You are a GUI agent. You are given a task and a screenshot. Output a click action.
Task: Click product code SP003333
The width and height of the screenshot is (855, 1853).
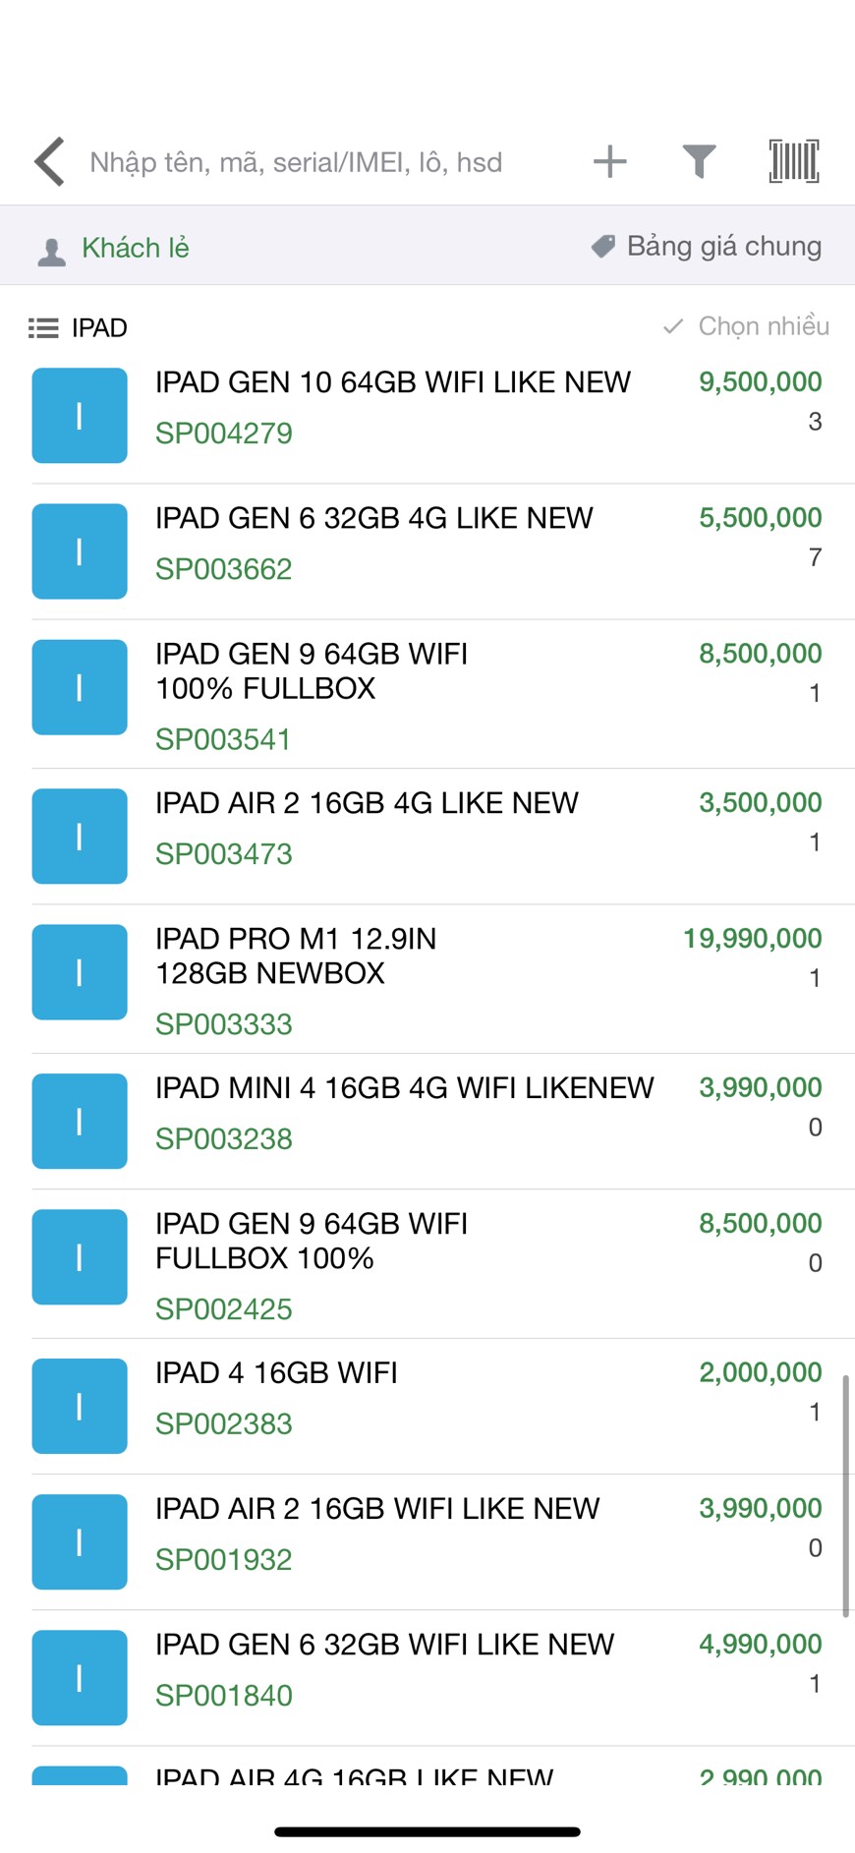(x=224, y=1024)
